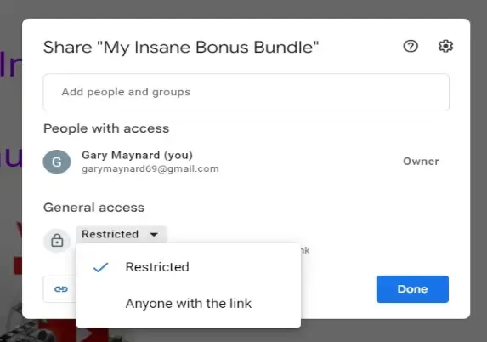Open share settings gear icon
487x342 pixels.
coord(445,47)
